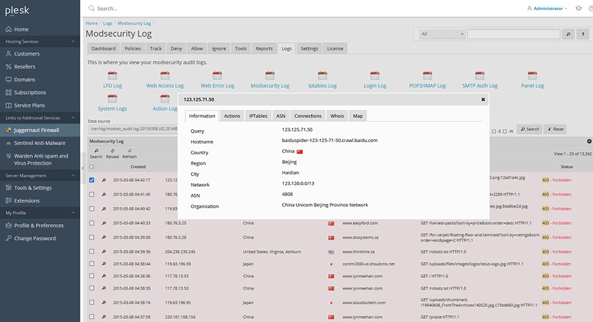Click the notifications bell icon in header

coord(578,8)
